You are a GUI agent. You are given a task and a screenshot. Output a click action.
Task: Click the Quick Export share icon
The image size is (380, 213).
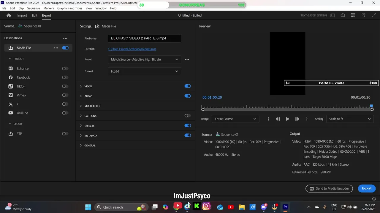coord(343,15)
